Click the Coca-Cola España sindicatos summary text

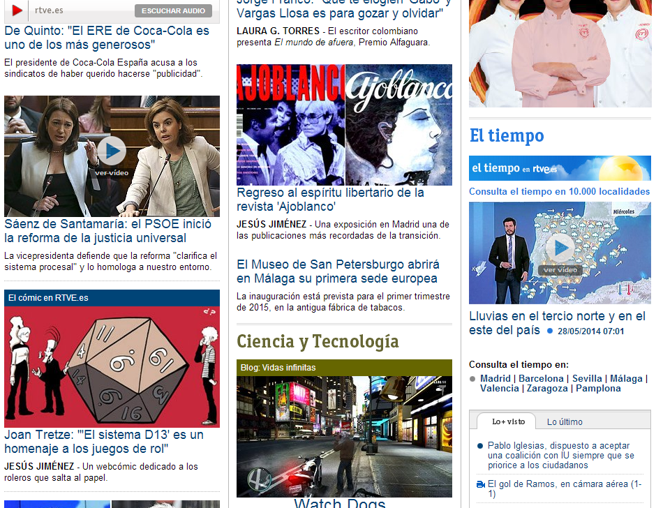click(x=103, y=68)
